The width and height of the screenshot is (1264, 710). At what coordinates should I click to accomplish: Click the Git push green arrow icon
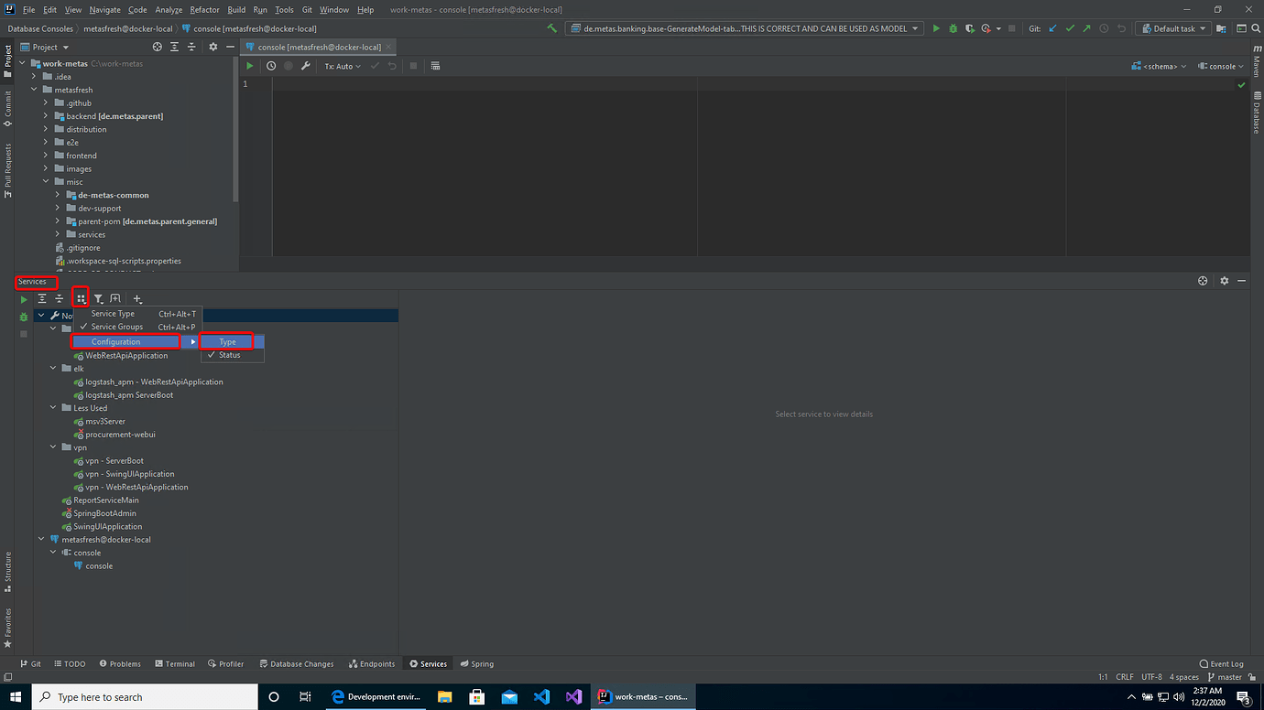1087,28
